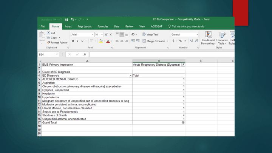
Task: Toggle Bold formatting on
Action: pos(73,41)
